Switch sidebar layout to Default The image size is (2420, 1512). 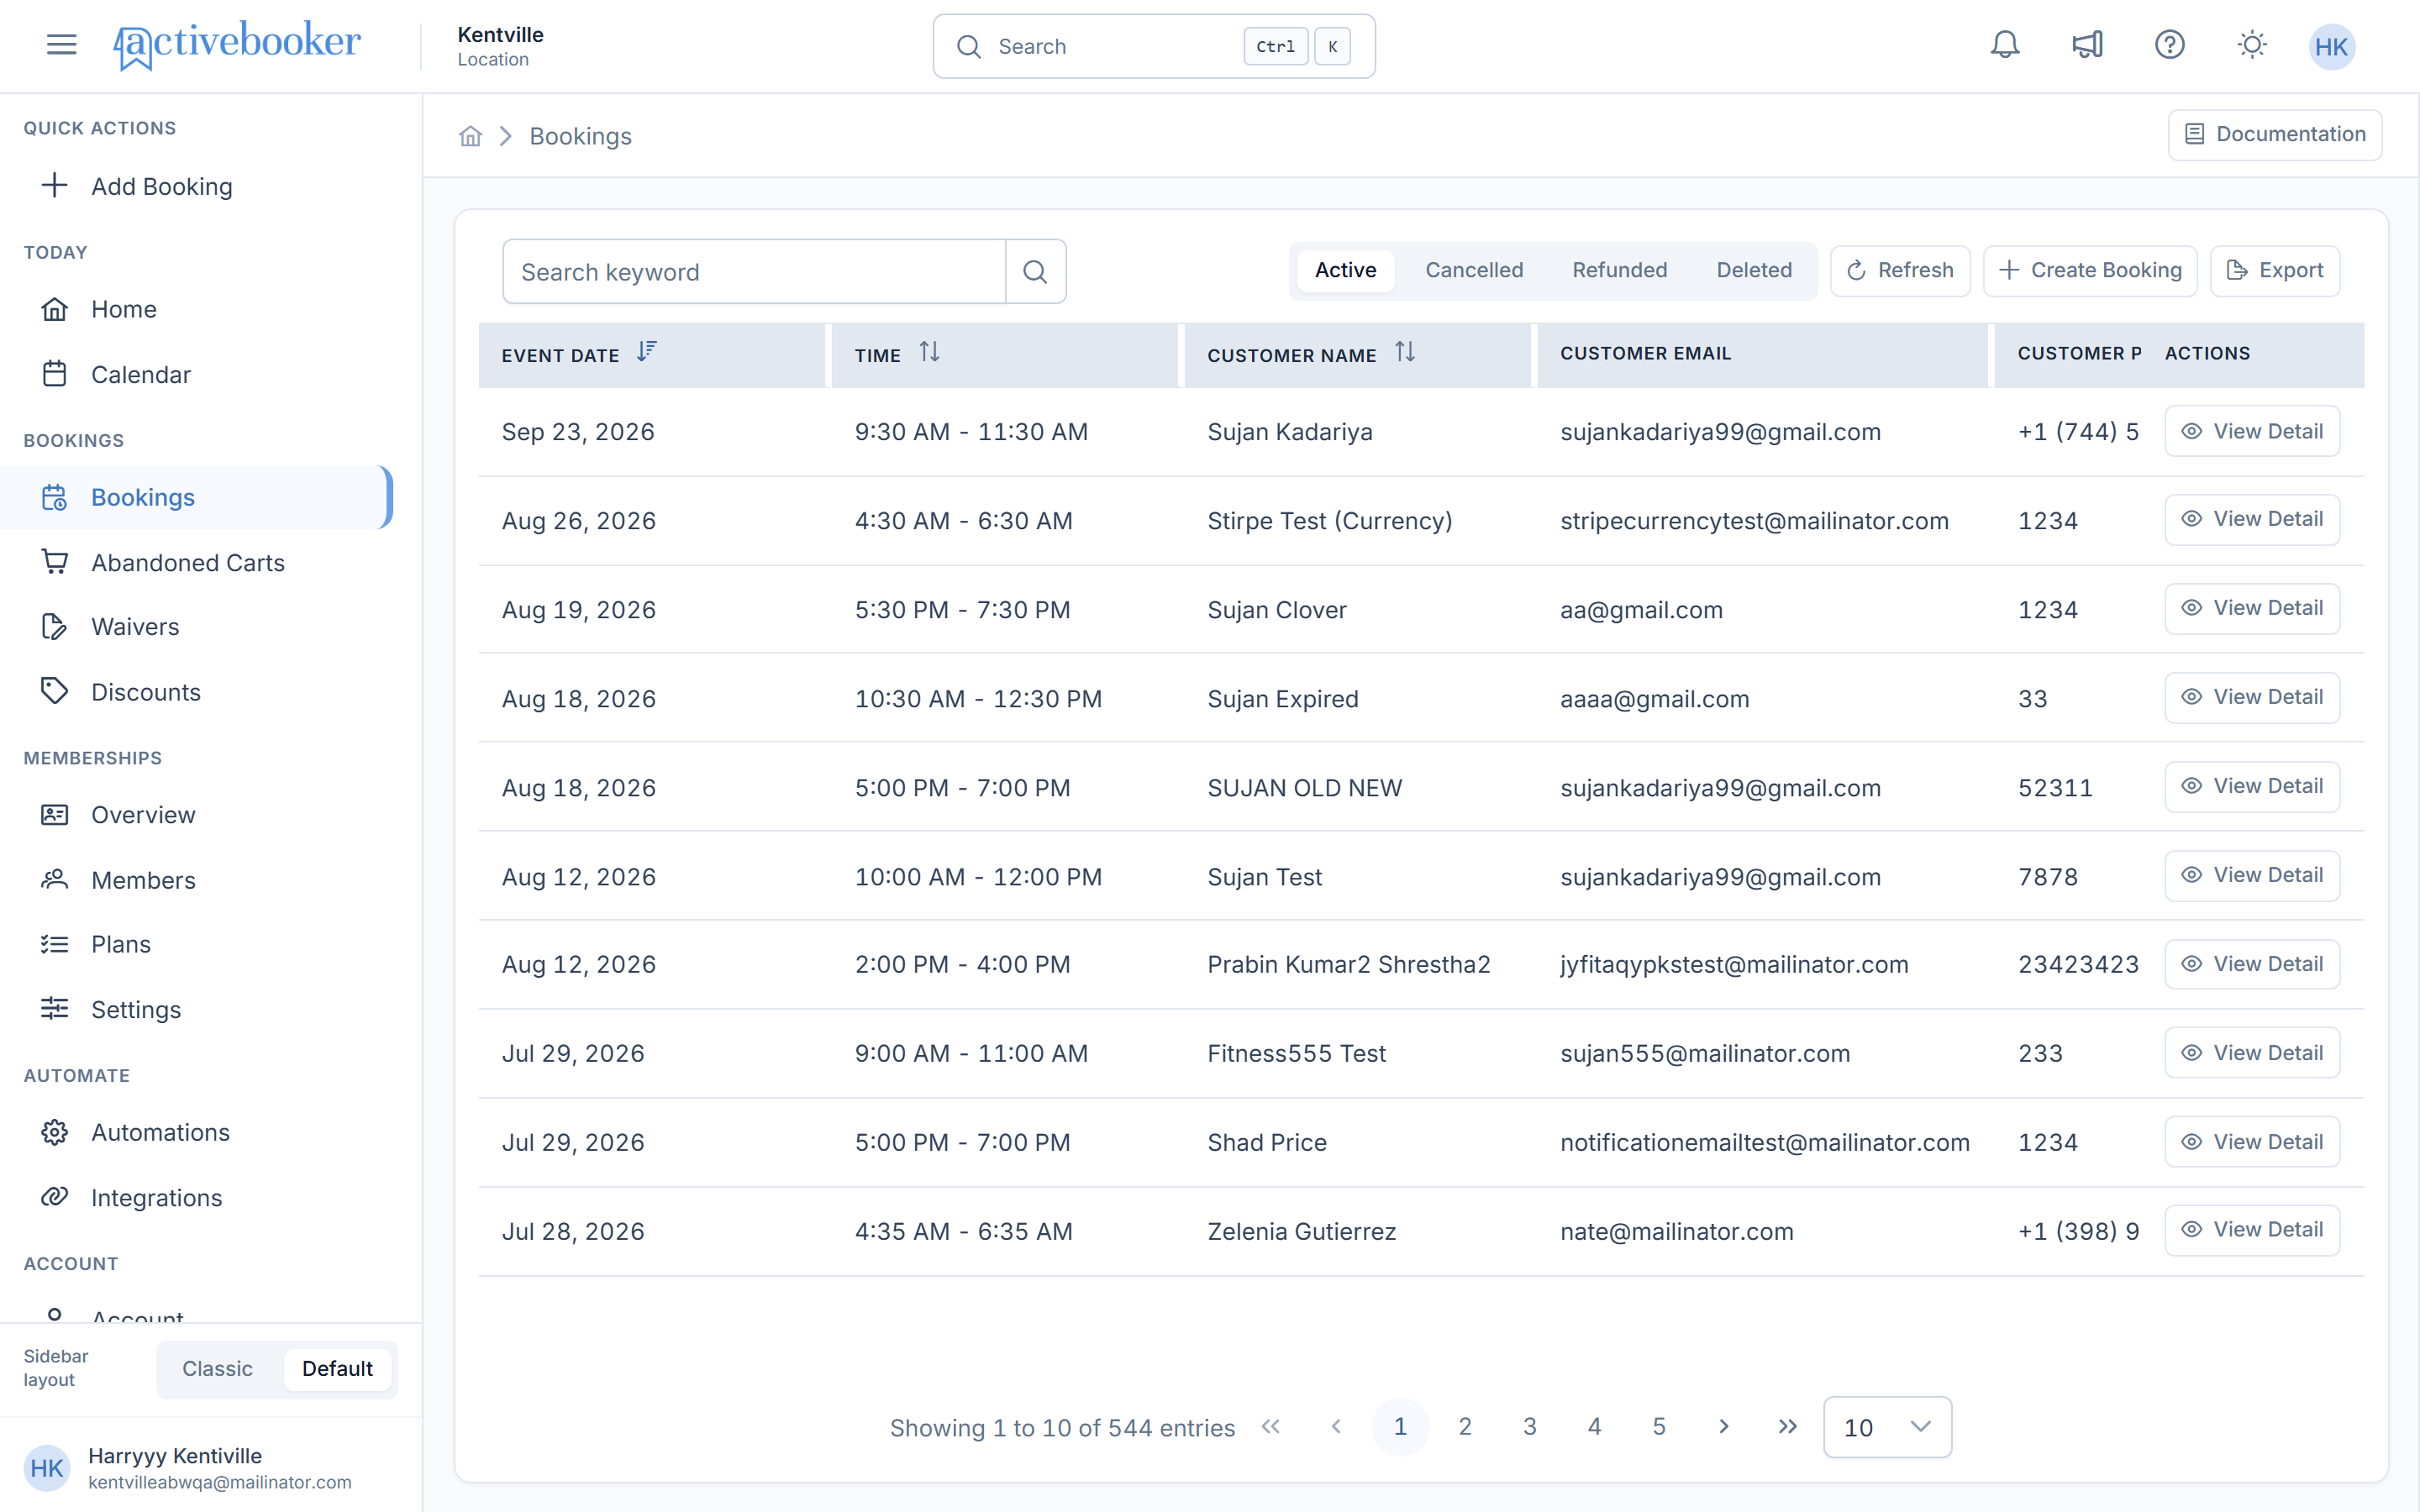point(337,1369)
